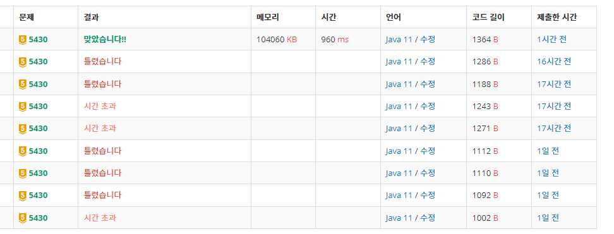
Task: Click the gold tier badge in the 1243 B row
Action: [x=23, y=107]
